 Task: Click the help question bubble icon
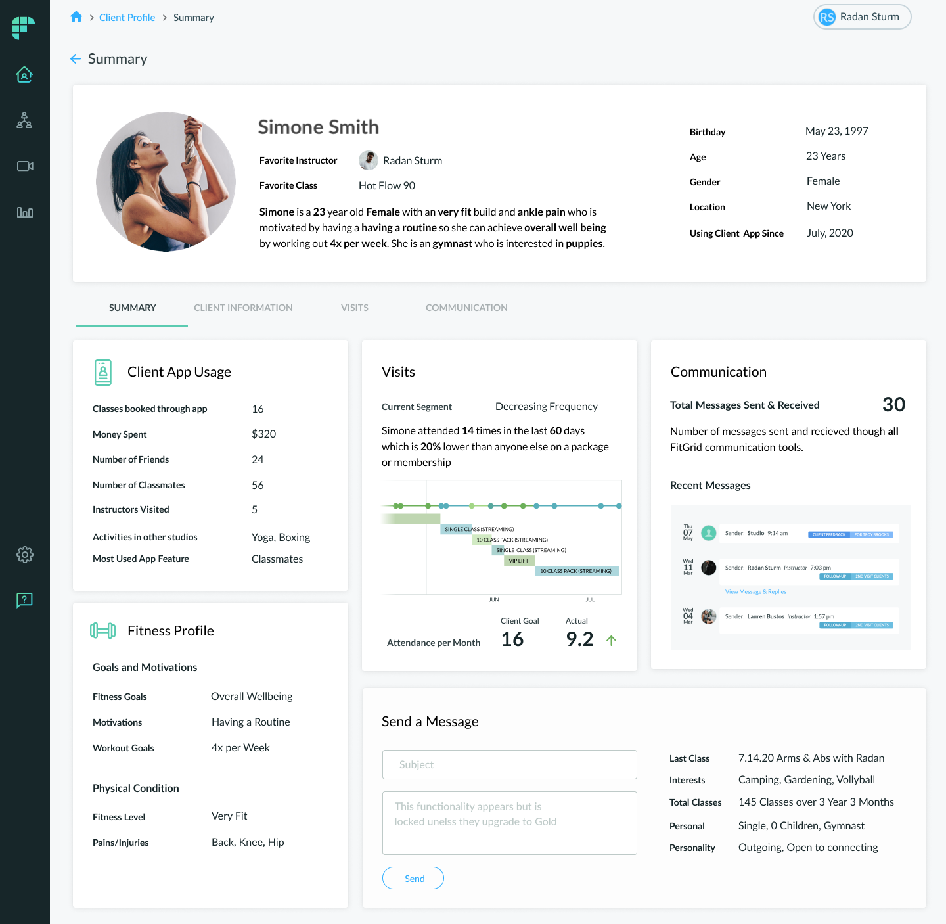tap(24, 600)
